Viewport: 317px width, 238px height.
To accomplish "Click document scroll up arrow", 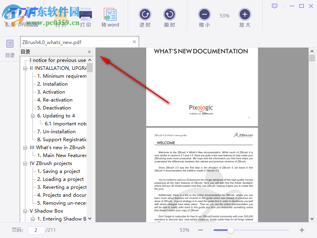I will click(x=312, y=51).
